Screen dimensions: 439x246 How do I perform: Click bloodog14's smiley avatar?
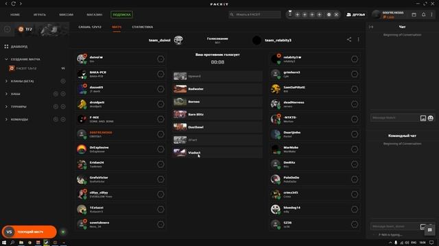click(276, 209)
